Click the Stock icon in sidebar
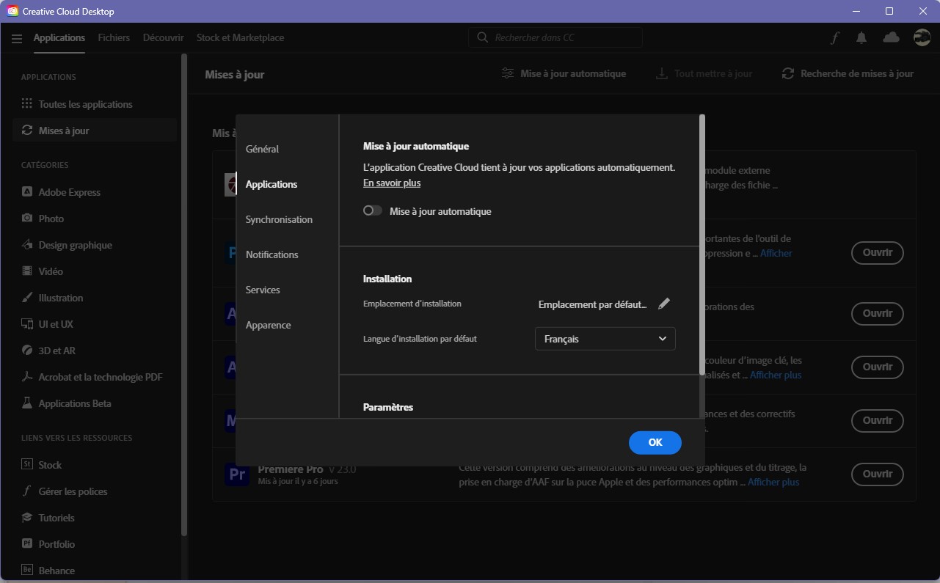This screenshot has height=583, width=940. [27, 465]
